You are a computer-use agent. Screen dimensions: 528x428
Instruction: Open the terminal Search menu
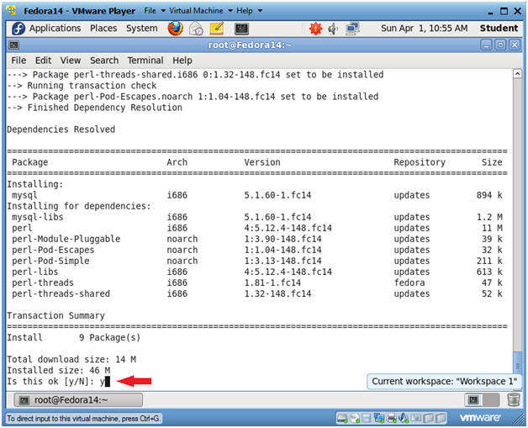tap(104, 61)
